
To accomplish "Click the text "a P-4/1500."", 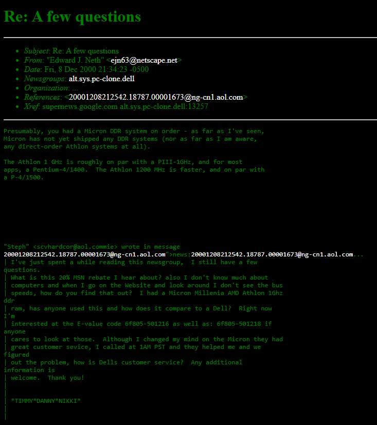I will pyautogui.click(x=24, y=177).
